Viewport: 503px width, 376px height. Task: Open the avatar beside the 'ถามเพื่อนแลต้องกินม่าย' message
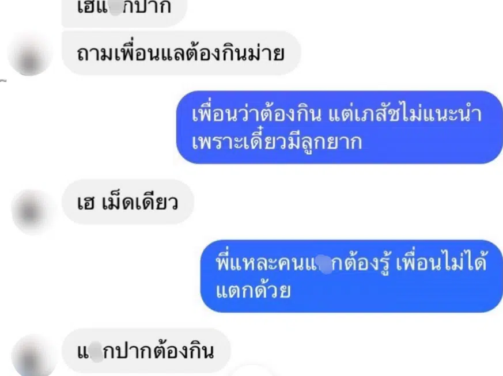point(29,54)
